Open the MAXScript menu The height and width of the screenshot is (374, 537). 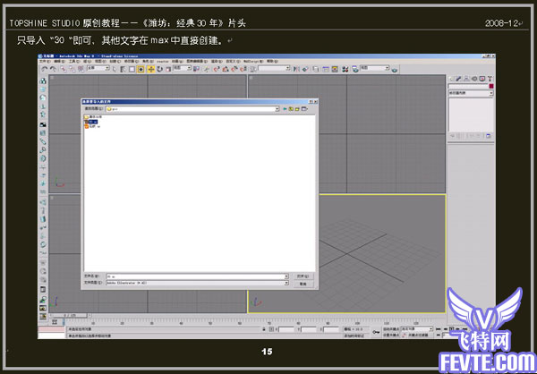[253, 62]
